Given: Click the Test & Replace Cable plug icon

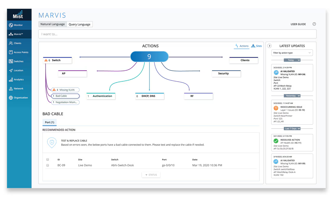Looking at the screenshot, I should coord(52,143).
